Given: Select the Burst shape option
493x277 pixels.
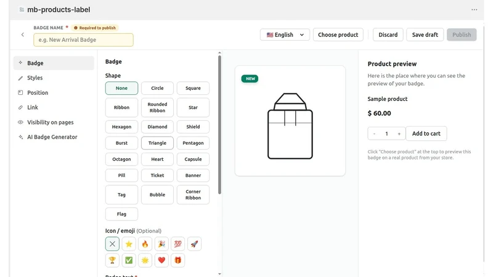Looking at the screenshot, I should [x=121, y=143].
